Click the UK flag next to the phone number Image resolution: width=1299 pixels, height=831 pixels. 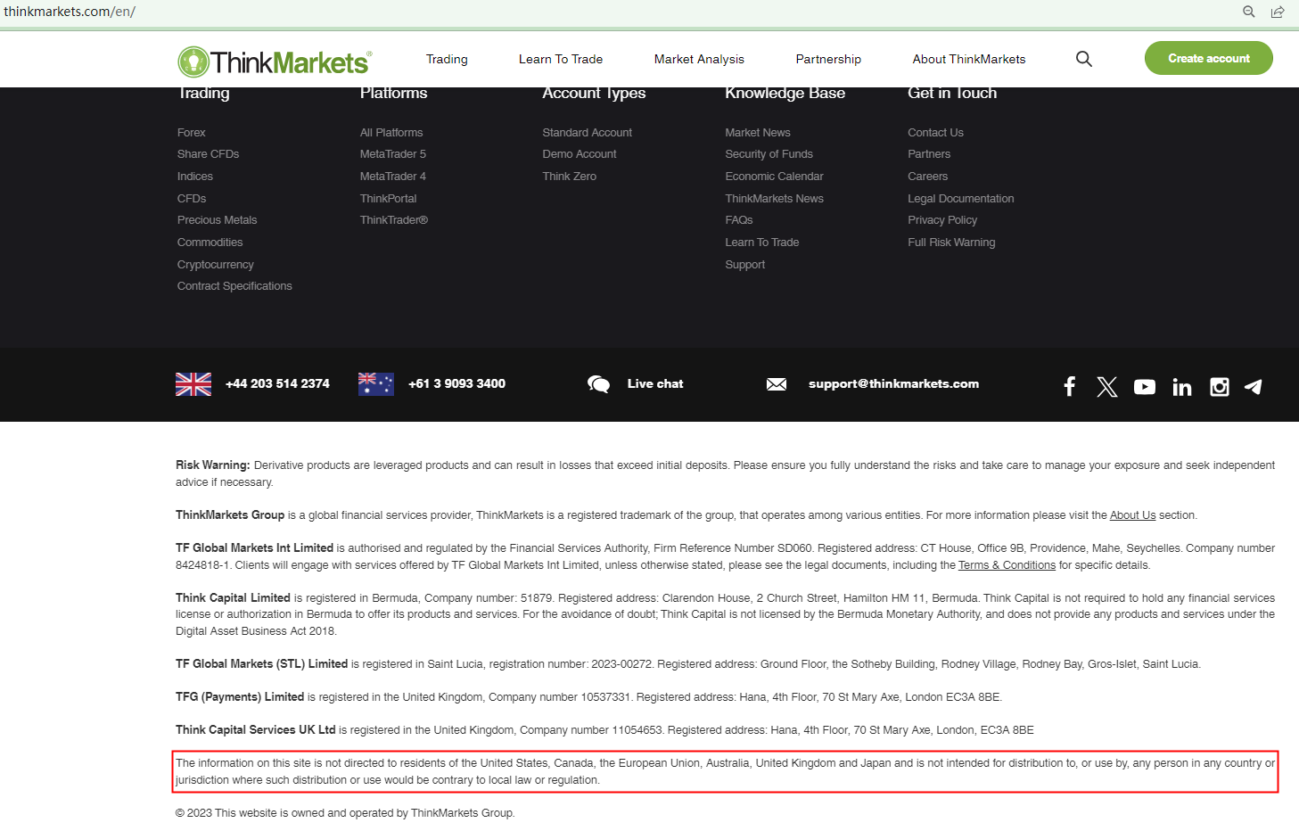click(193, 383)
